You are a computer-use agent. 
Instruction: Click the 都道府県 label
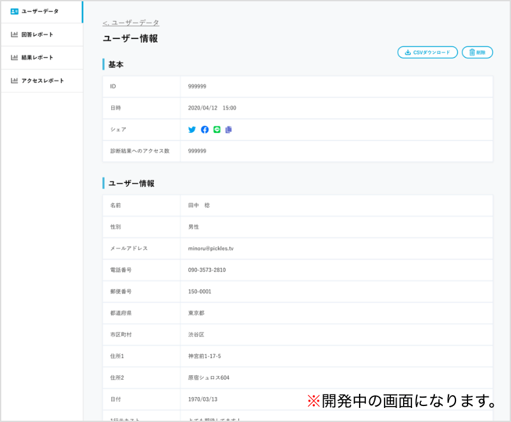tap(121, 313)
